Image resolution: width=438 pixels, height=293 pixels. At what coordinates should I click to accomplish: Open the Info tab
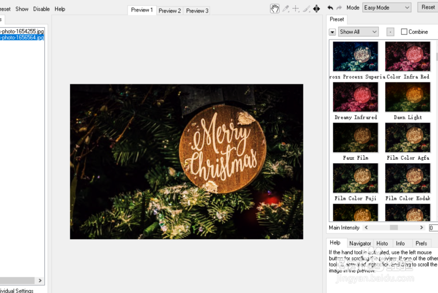pos(400,244)
